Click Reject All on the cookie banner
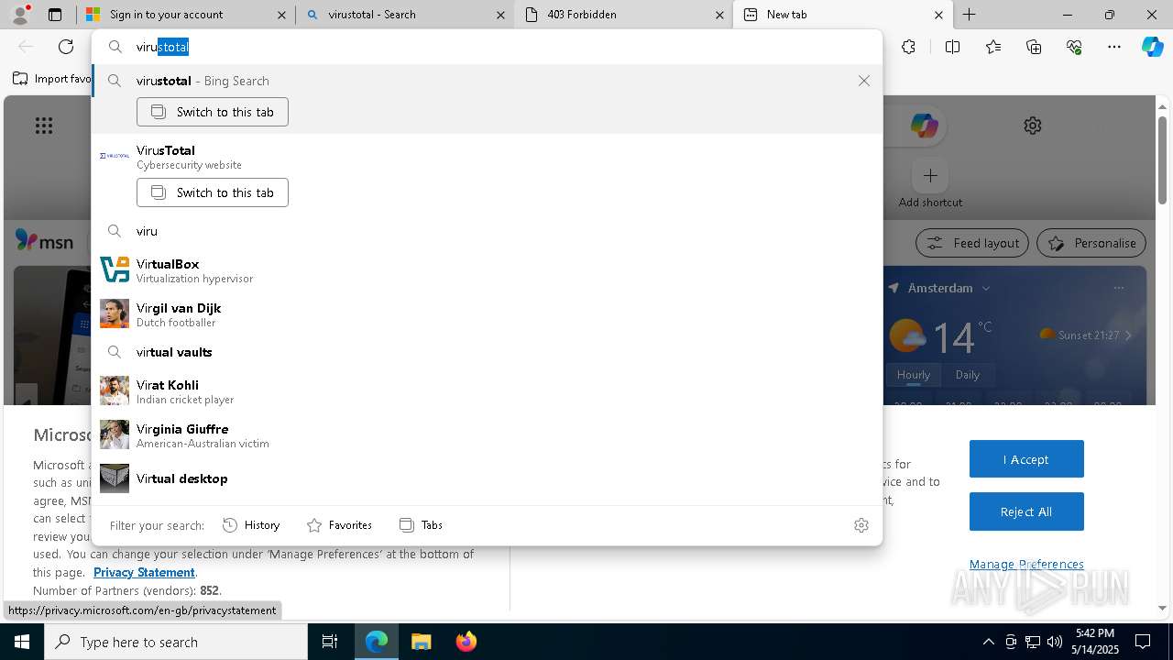 pyautogui.click(x=1026, y=511)
